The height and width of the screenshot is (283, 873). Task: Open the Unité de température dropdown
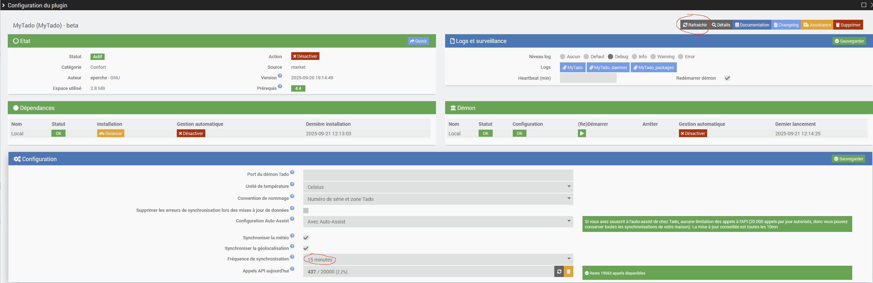point(438,187)
